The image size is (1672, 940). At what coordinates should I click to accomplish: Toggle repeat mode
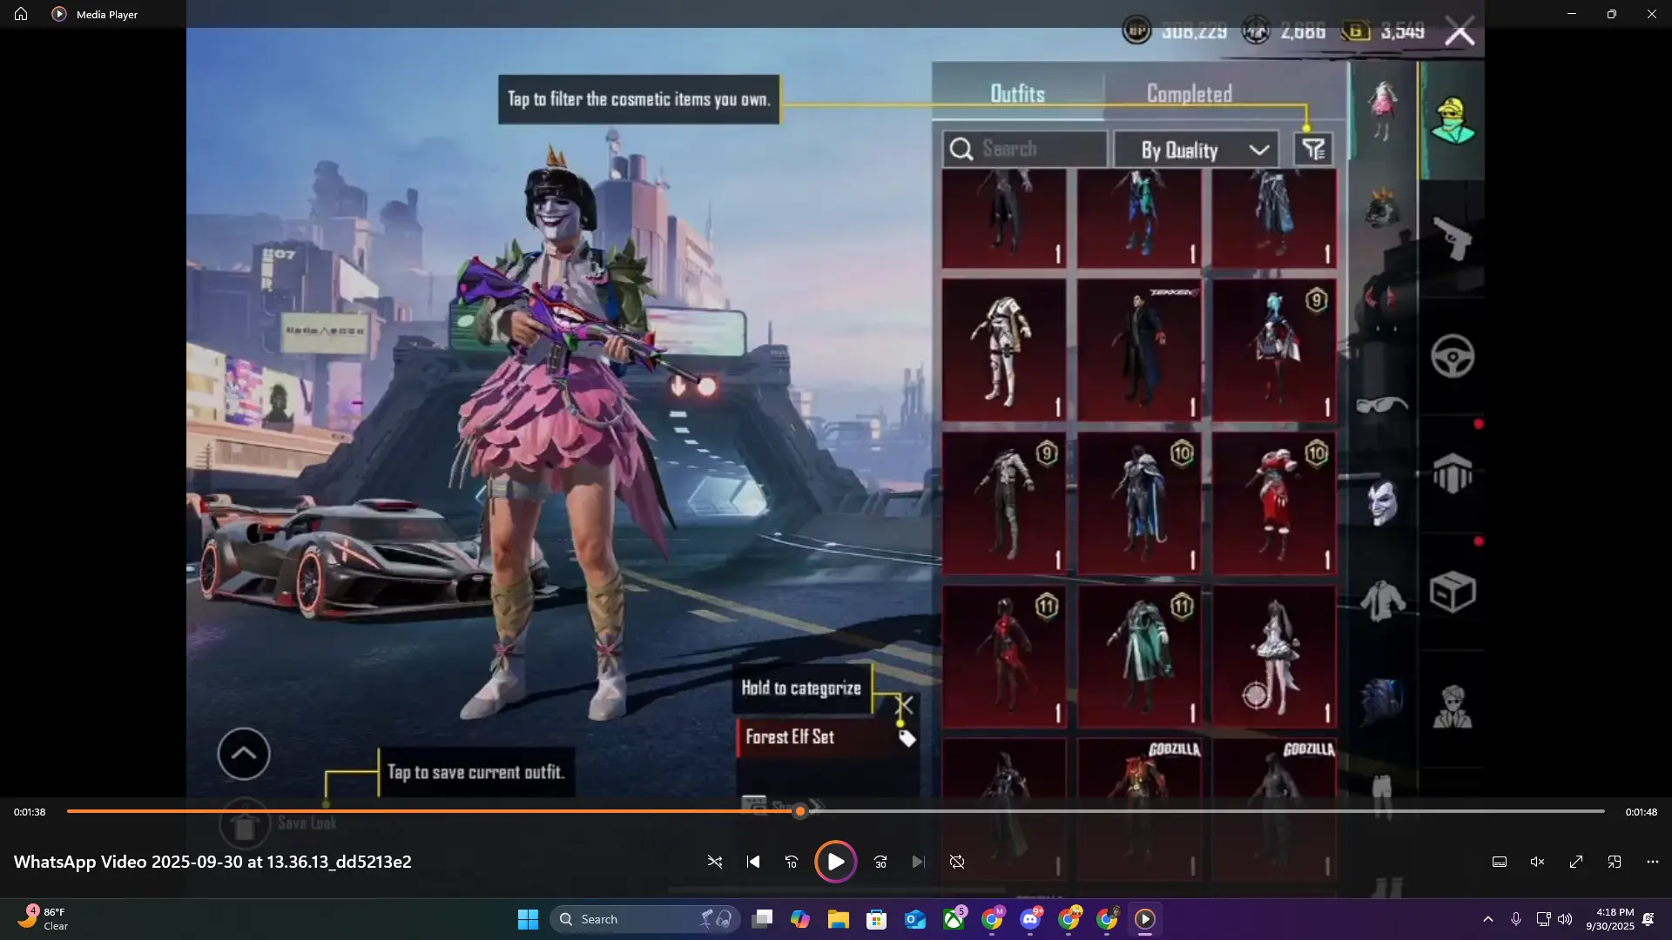click(957, 862)
